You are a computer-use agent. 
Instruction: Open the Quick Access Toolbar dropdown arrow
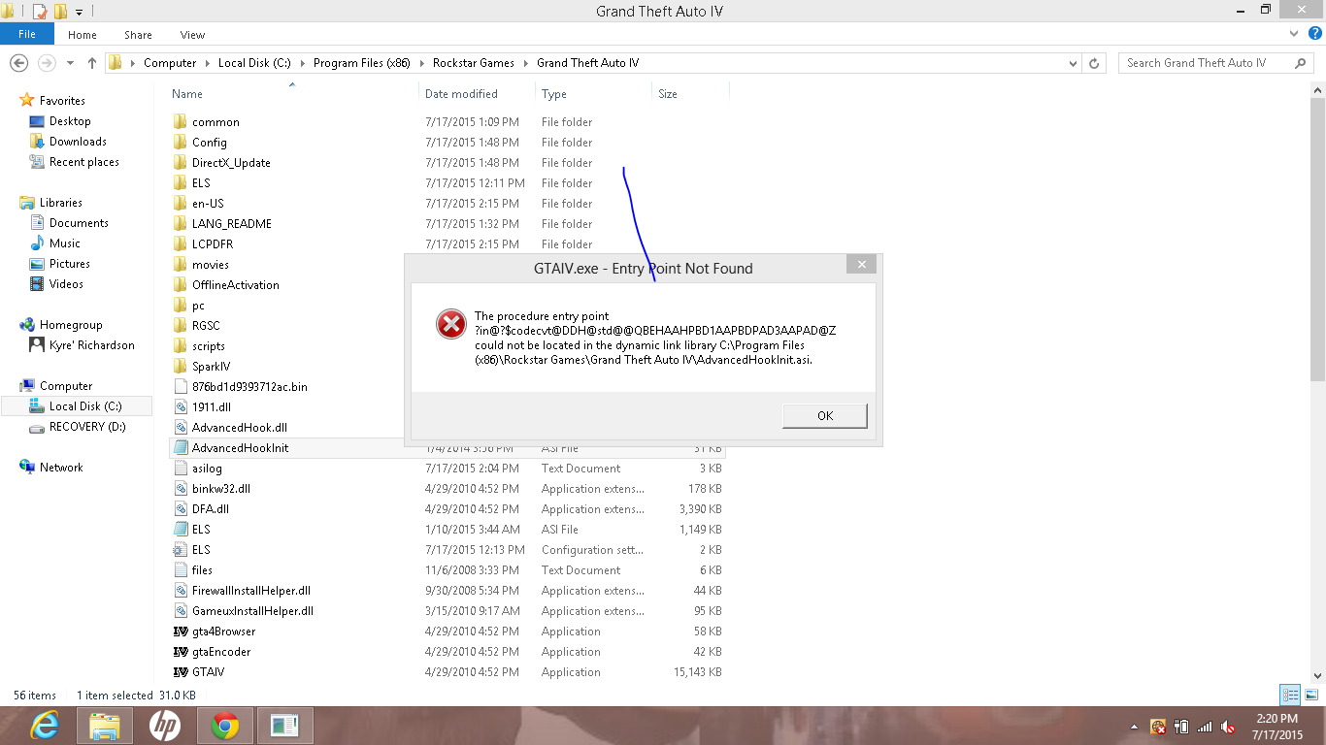pyautogui.click(x=80, y=12)
